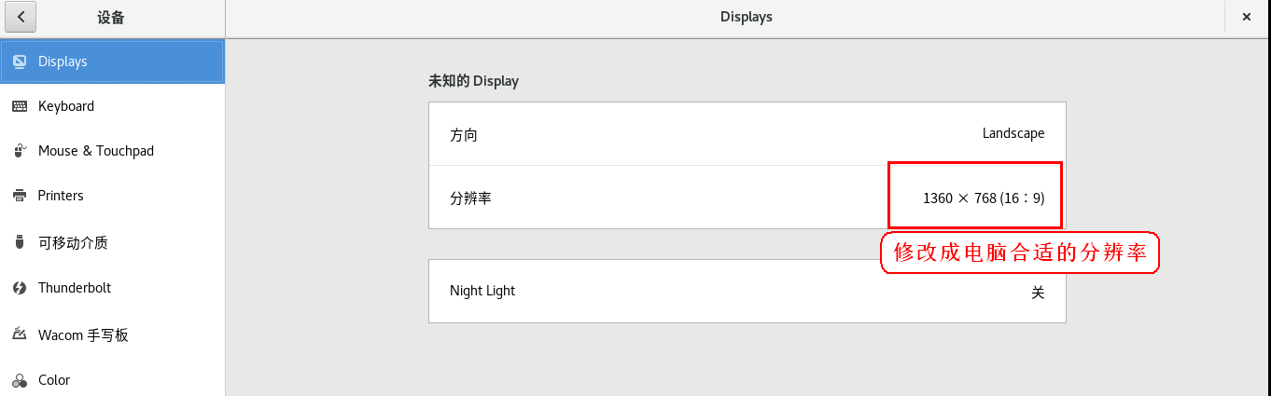Screen dimensions: 1271x396
Task: Select the Displays monitor icon
Action: tap(20, 61)
